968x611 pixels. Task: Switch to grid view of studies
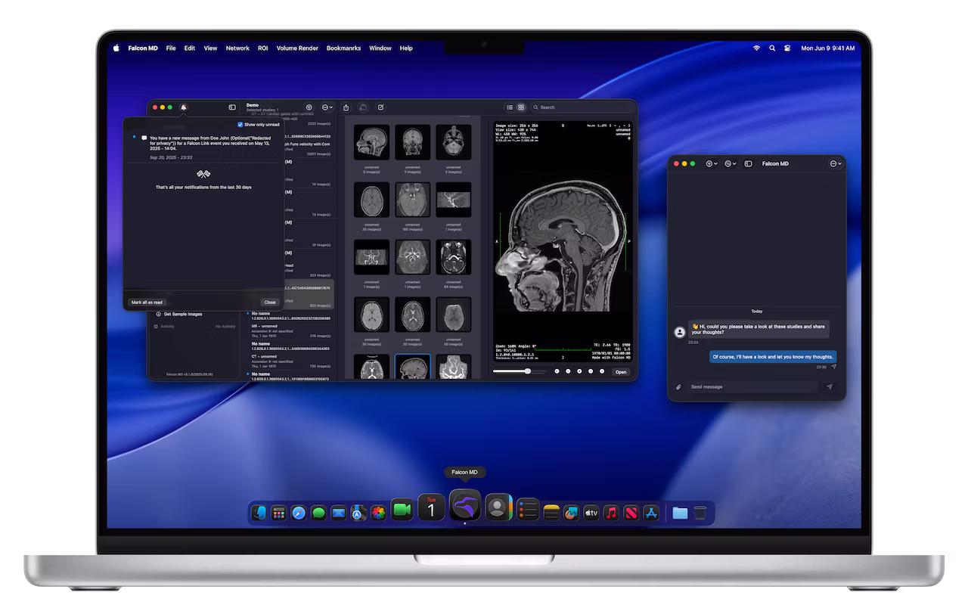point(521,107)
